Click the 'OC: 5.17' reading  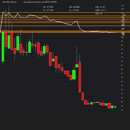(100, 7)
